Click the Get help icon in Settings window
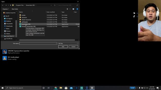Screen dimensions: 161x90 (x=134, y=13)
